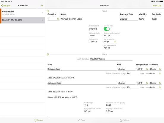Select Batch #1 Mar 23, 2019
Screen dimensions: 164x123
tap(23, 20)
